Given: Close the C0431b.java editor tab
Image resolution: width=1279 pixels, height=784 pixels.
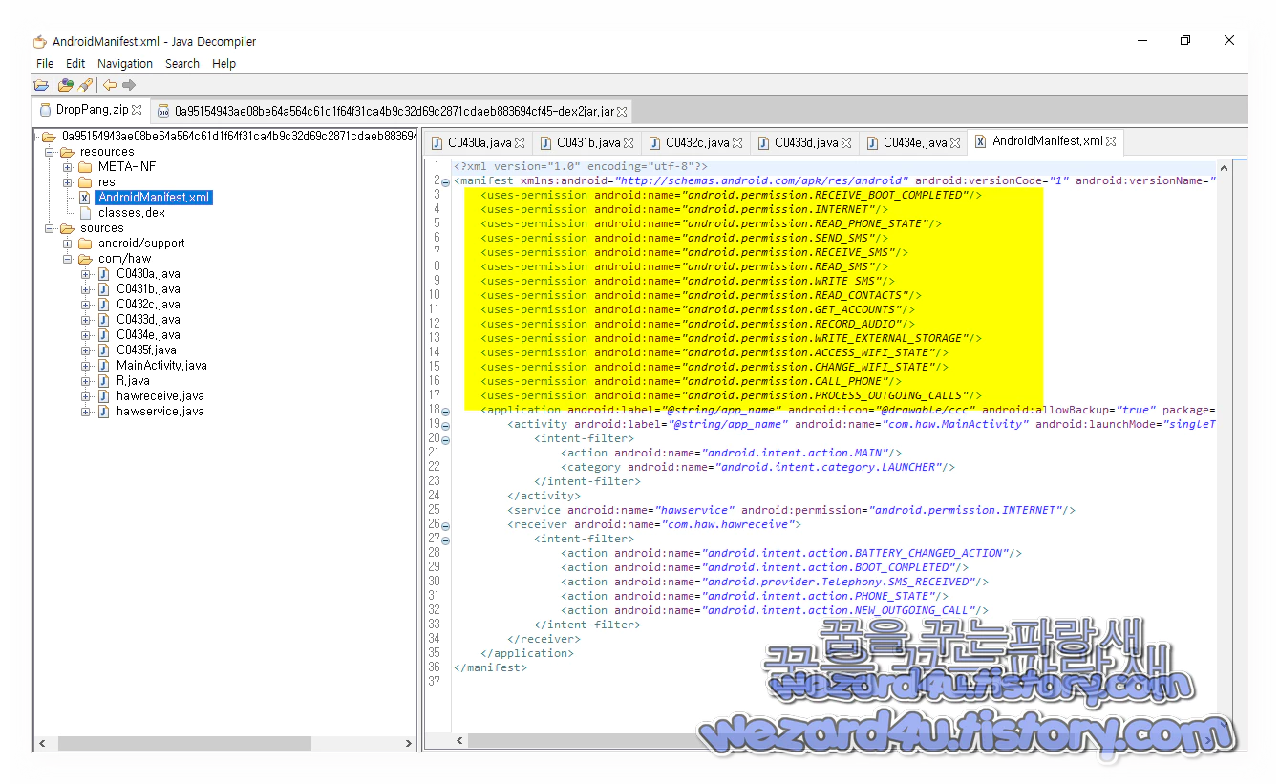Looking at the screenshot, I should click(x=629, y=143).
